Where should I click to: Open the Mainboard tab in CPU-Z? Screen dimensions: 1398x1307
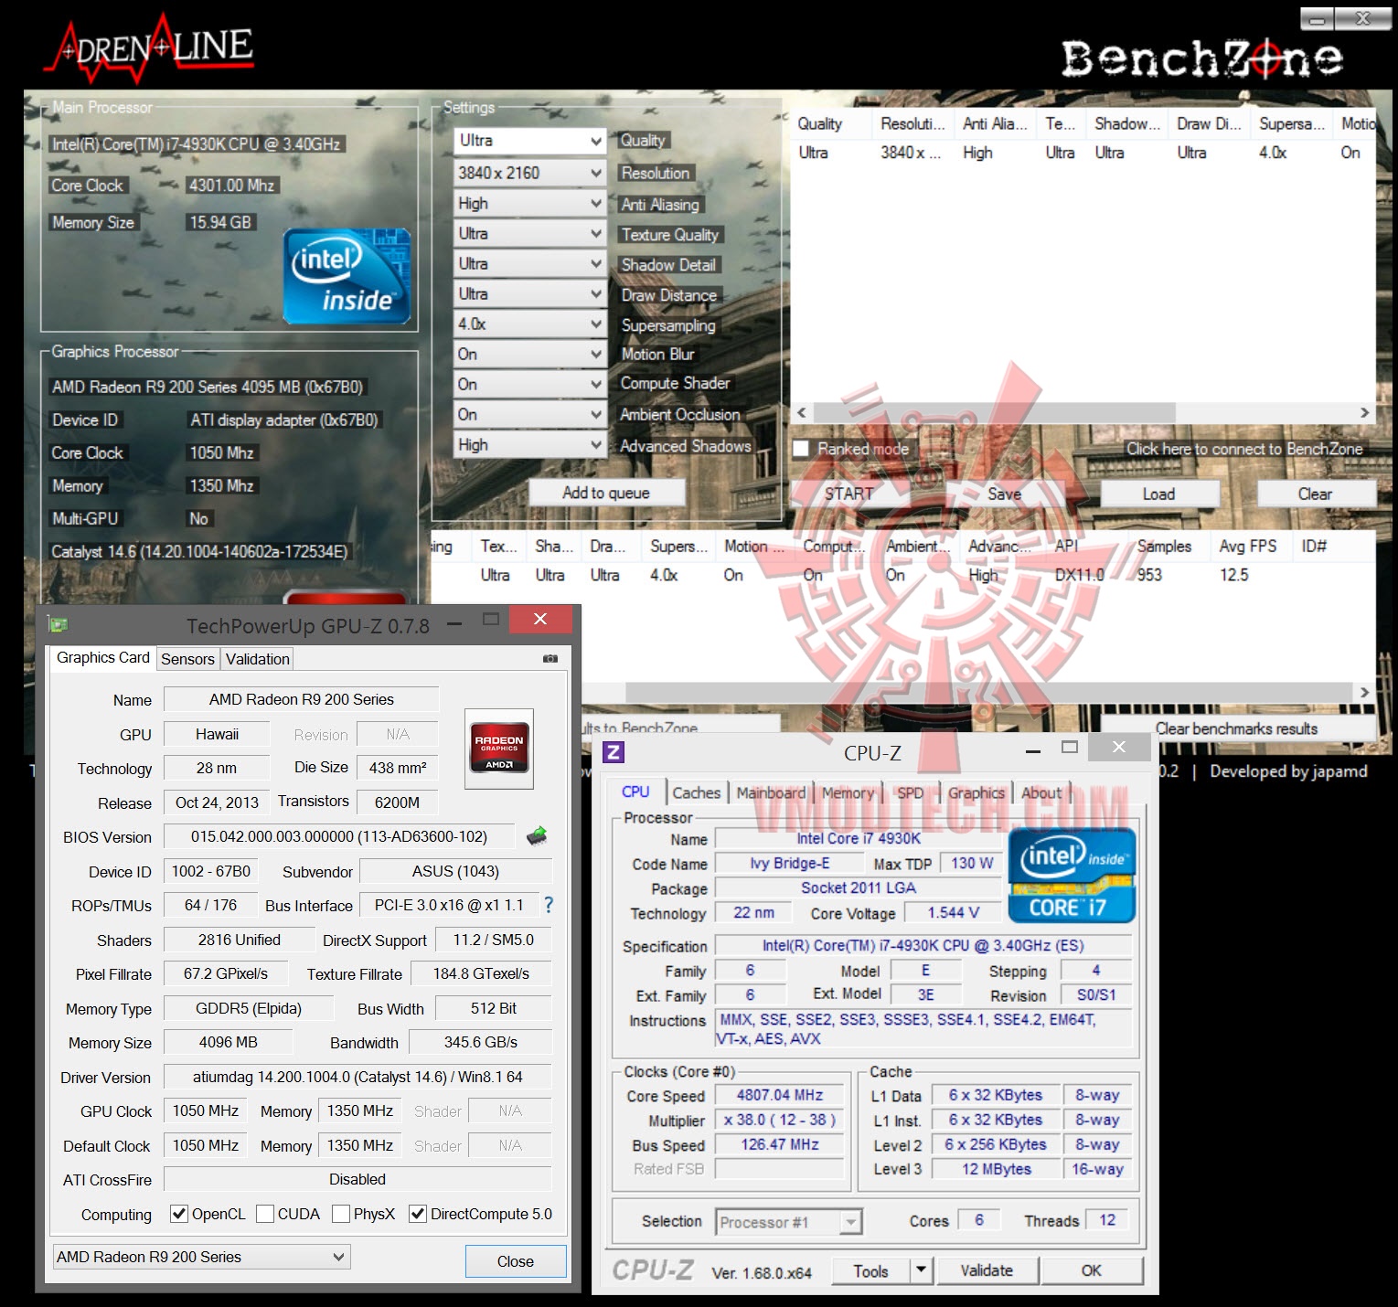click(x=771, y=792)
